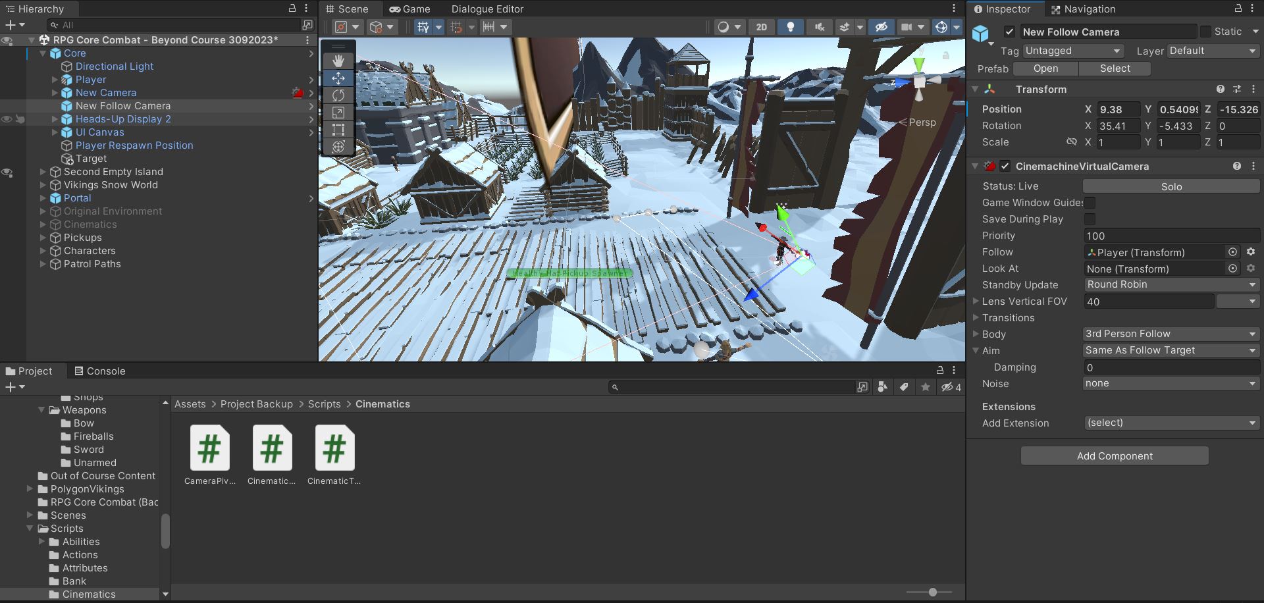This screenshot has height=603, width=1264.
Task: Switch Scene view to 2D mode
Action: click(762, 27)
